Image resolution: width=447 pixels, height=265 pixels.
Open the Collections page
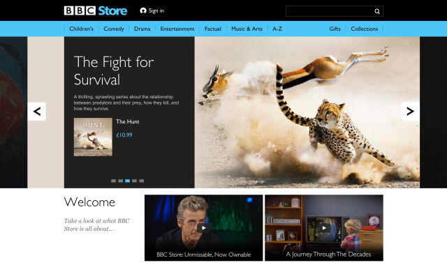(365, 29)
